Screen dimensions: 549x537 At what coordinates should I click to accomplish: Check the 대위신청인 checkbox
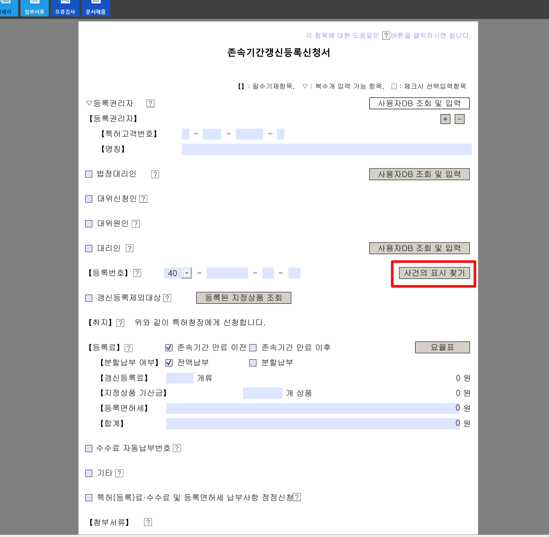coord(89,199)
